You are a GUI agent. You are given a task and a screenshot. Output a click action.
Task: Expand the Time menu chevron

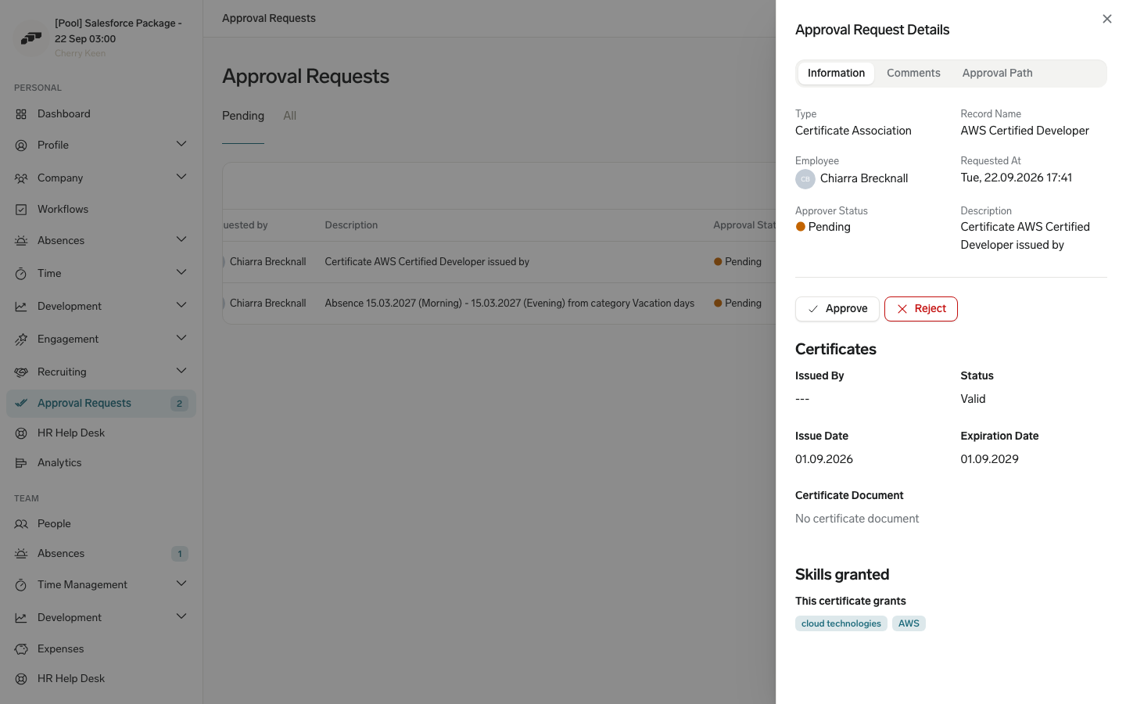click(x=181, y=272)
